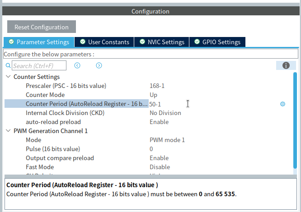Switch to the Parameter Settings tab

(39, 42)
